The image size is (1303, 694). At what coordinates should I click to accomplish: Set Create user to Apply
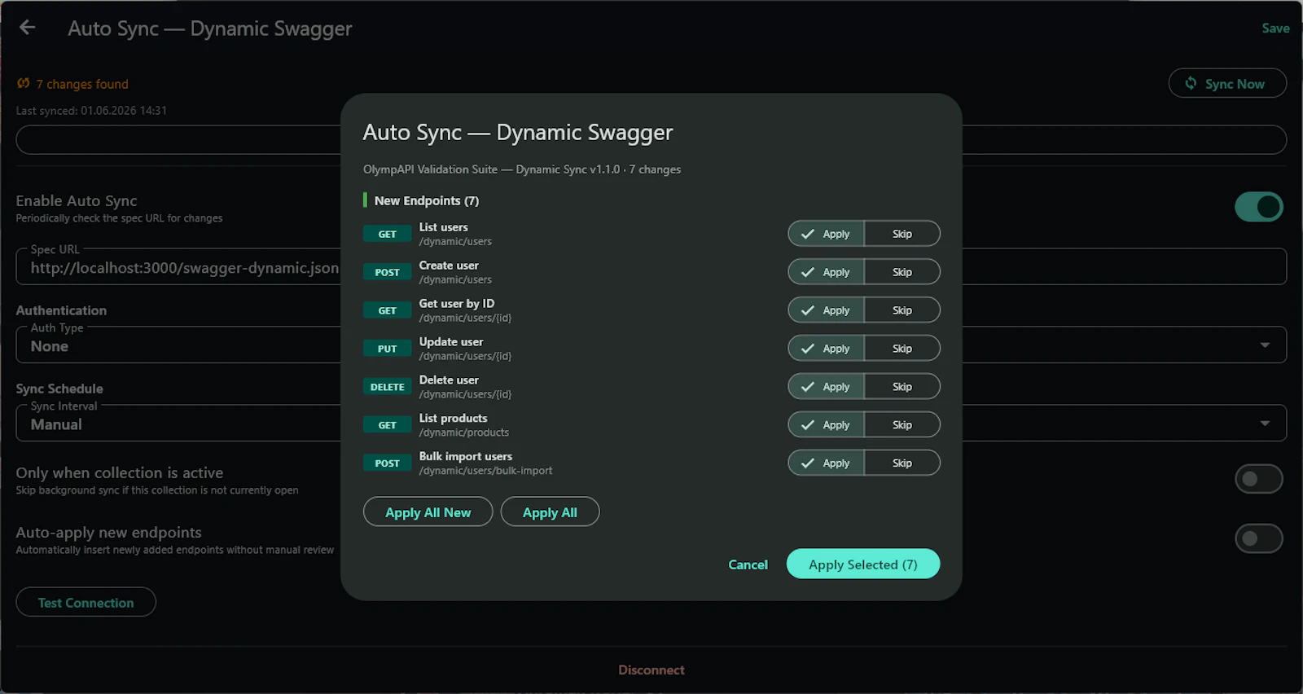tap(826, 272)
